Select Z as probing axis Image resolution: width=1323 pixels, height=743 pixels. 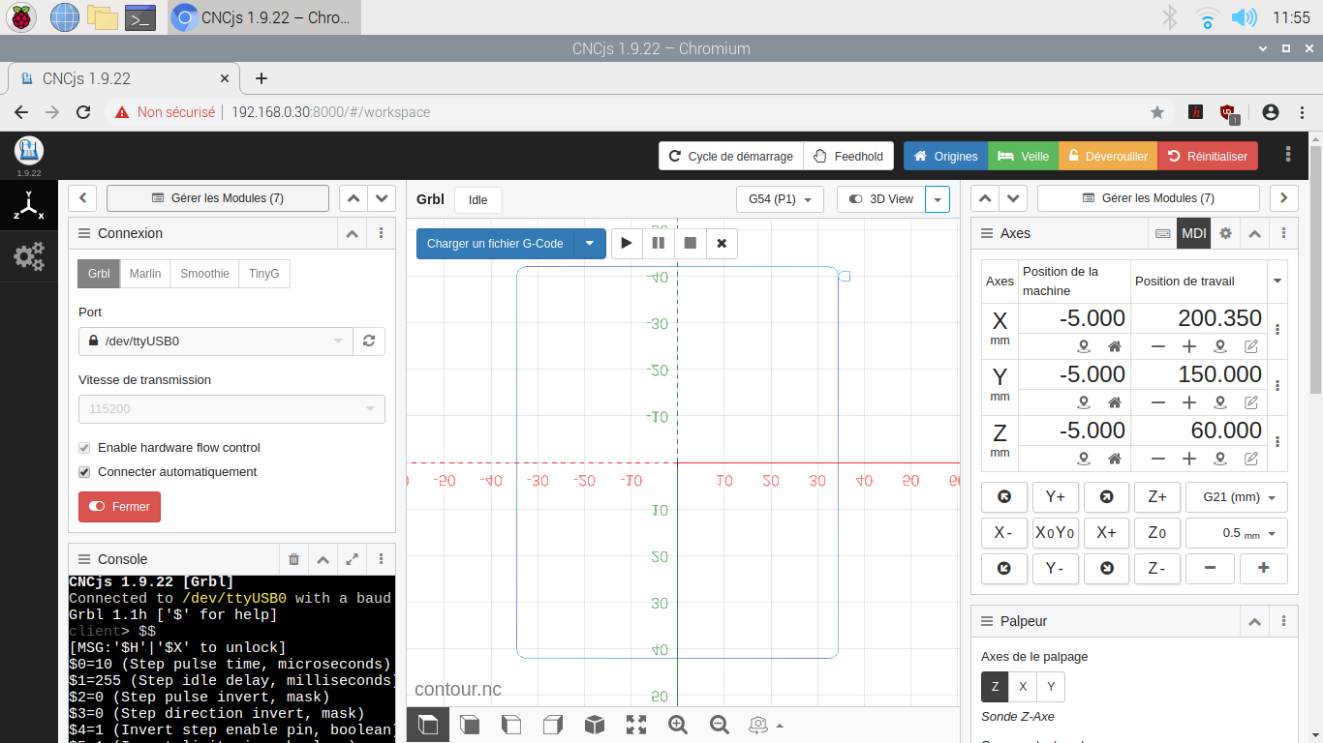995,688
